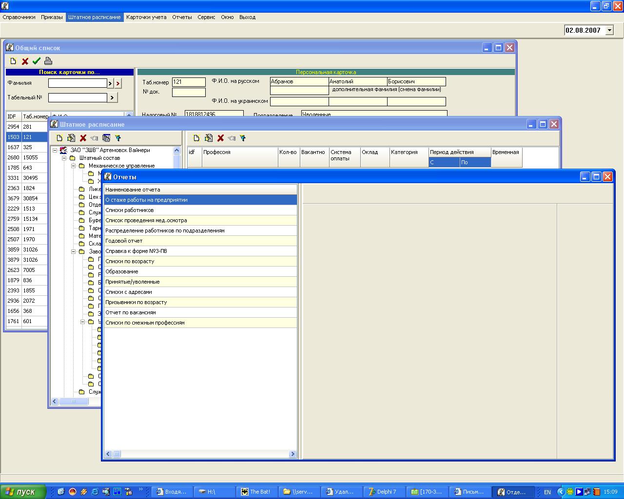
Task: Open the Справочники menu
Action: pyautogui.click(x=19, y=17)
